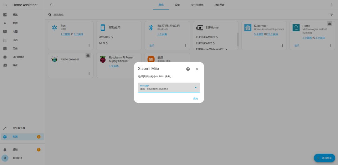Open the Miio 设备 dropdown
Screen dimensions: 338x165
(169, 87)
